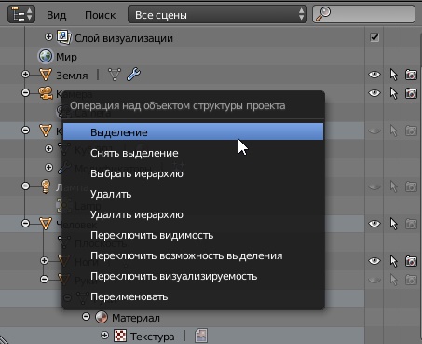
Task: Click the image icon right of Текстура
Action: click(x=201, y=336)
